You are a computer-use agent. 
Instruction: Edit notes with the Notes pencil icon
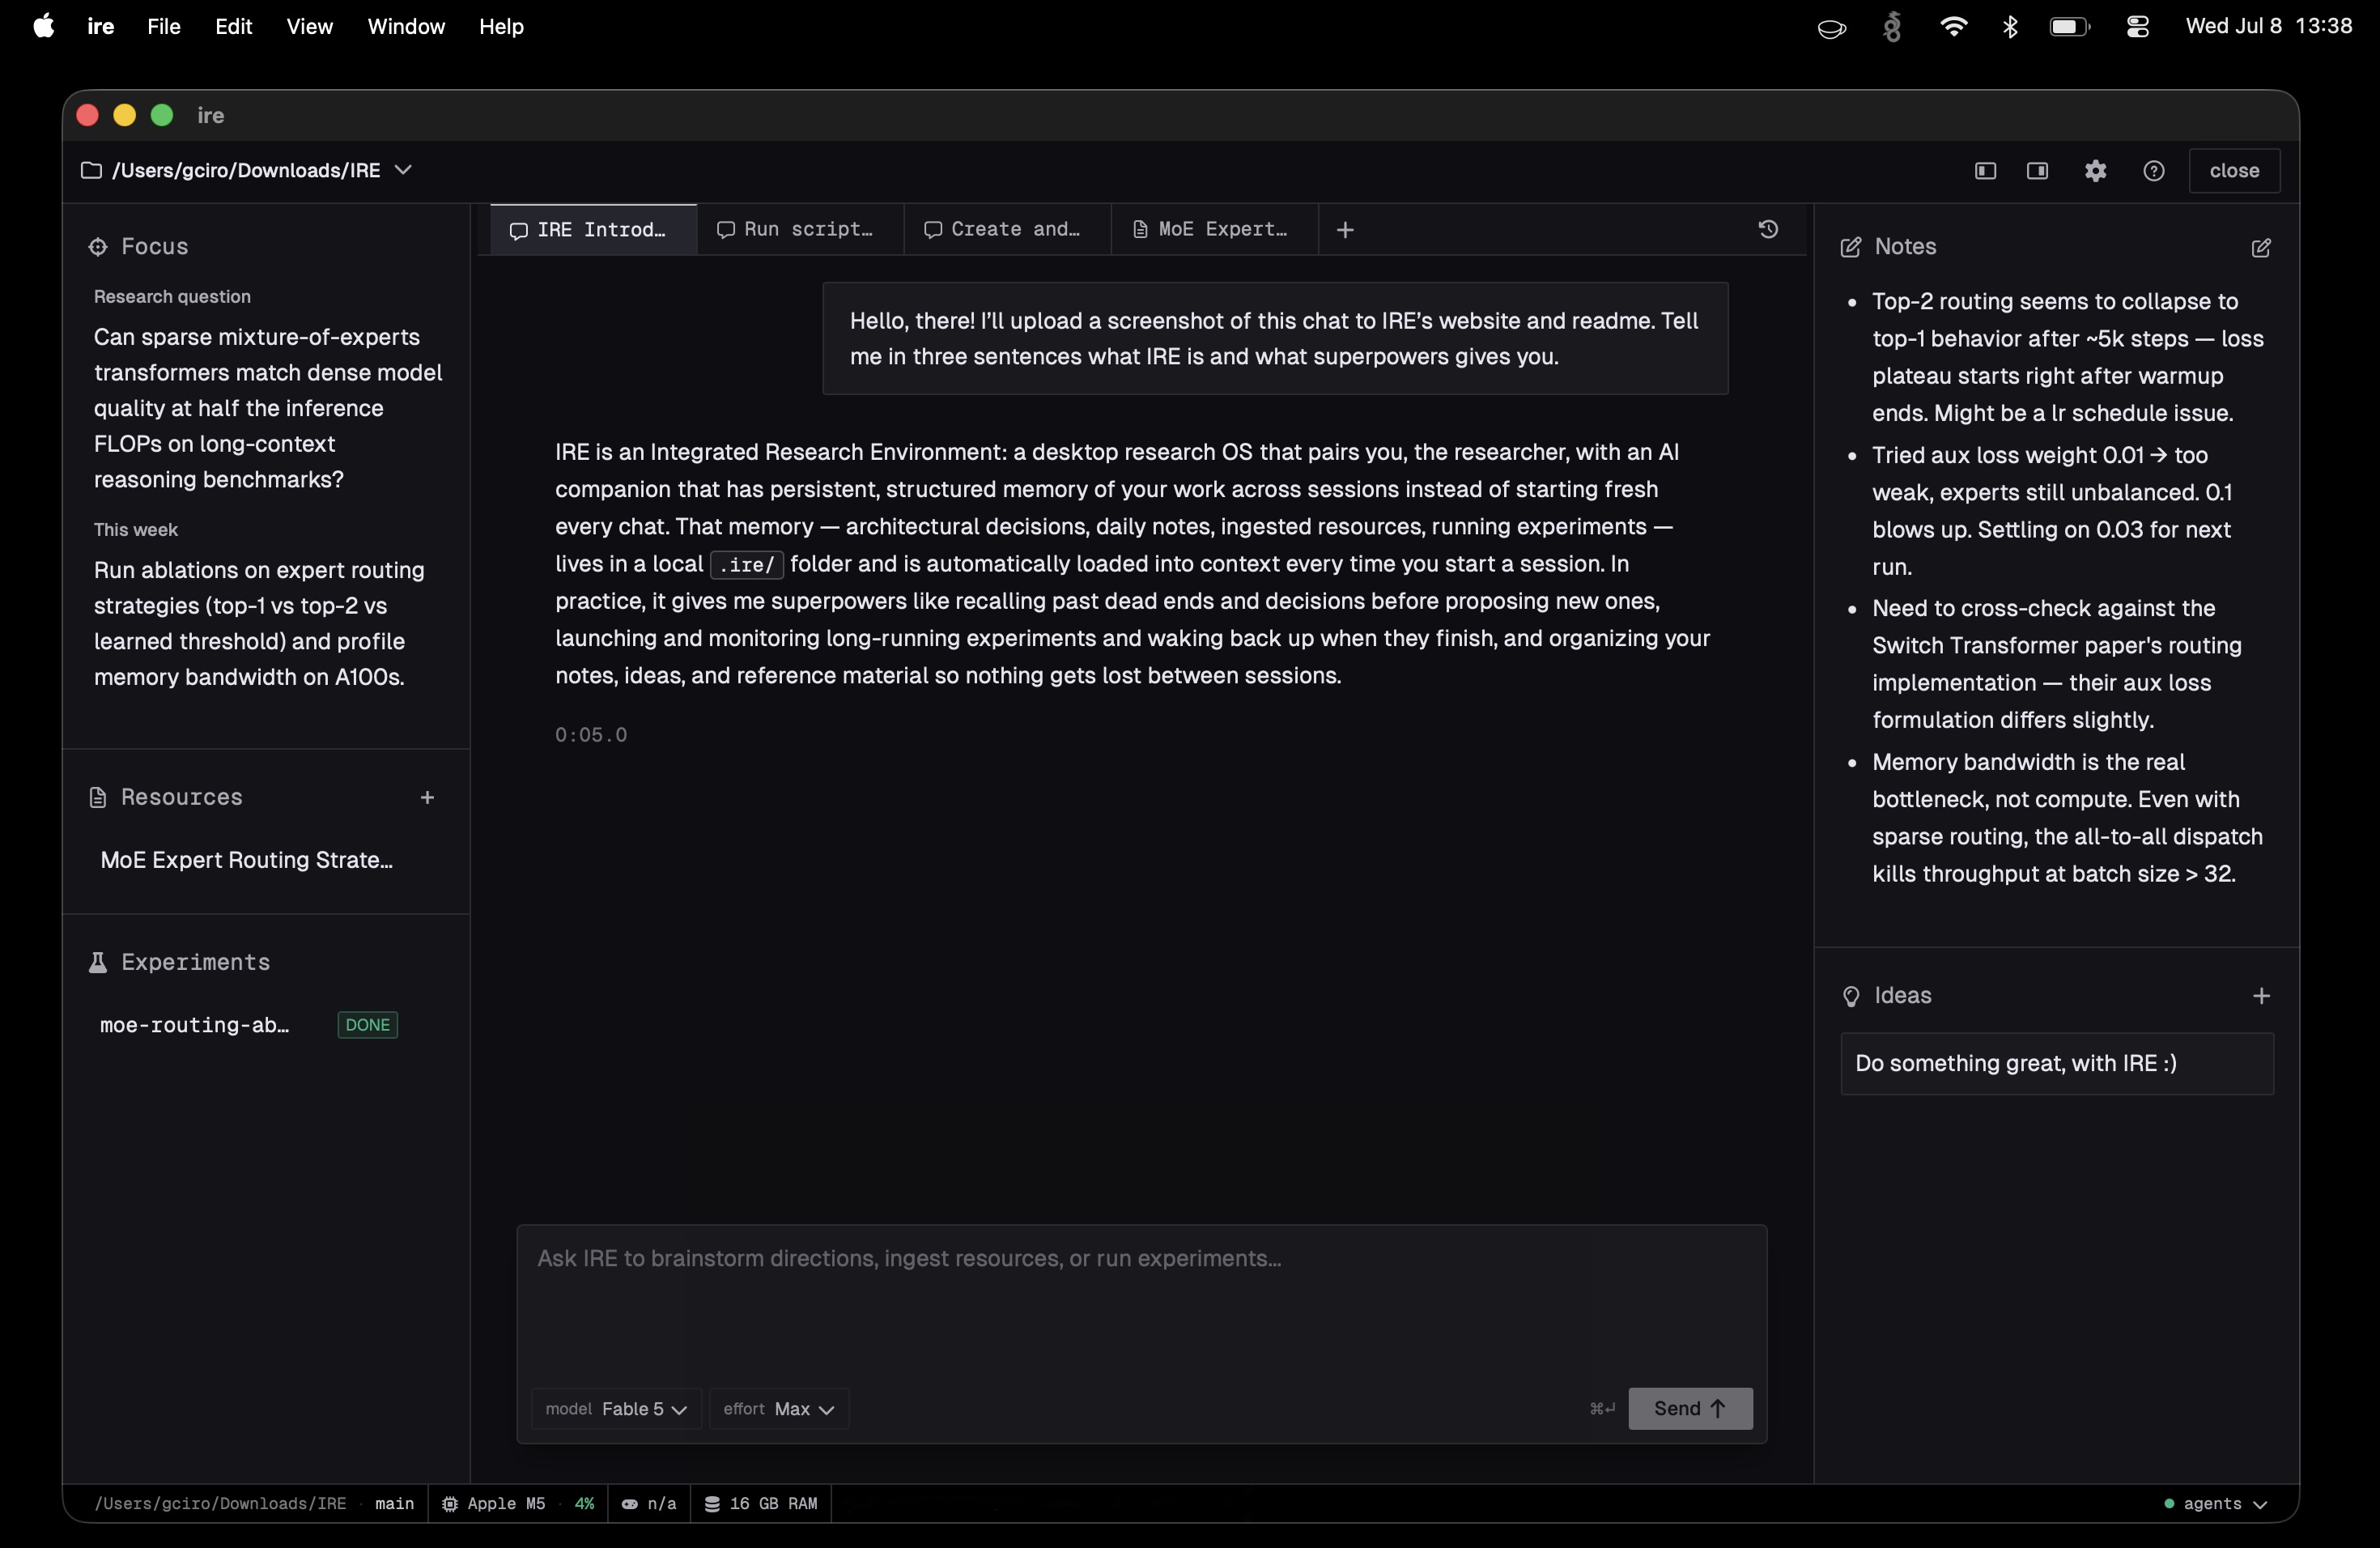click(2260, 247)
